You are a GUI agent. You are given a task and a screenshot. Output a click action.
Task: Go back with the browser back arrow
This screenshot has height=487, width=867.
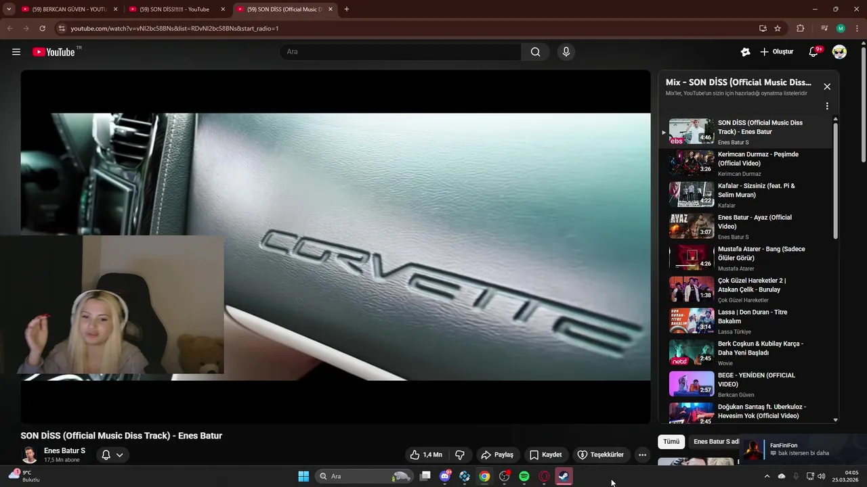[9, 28]
